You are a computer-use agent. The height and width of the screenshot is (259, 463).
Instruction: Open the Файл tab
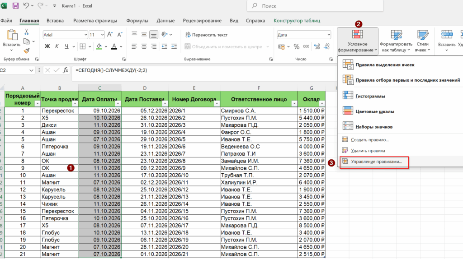pos(6,21)
